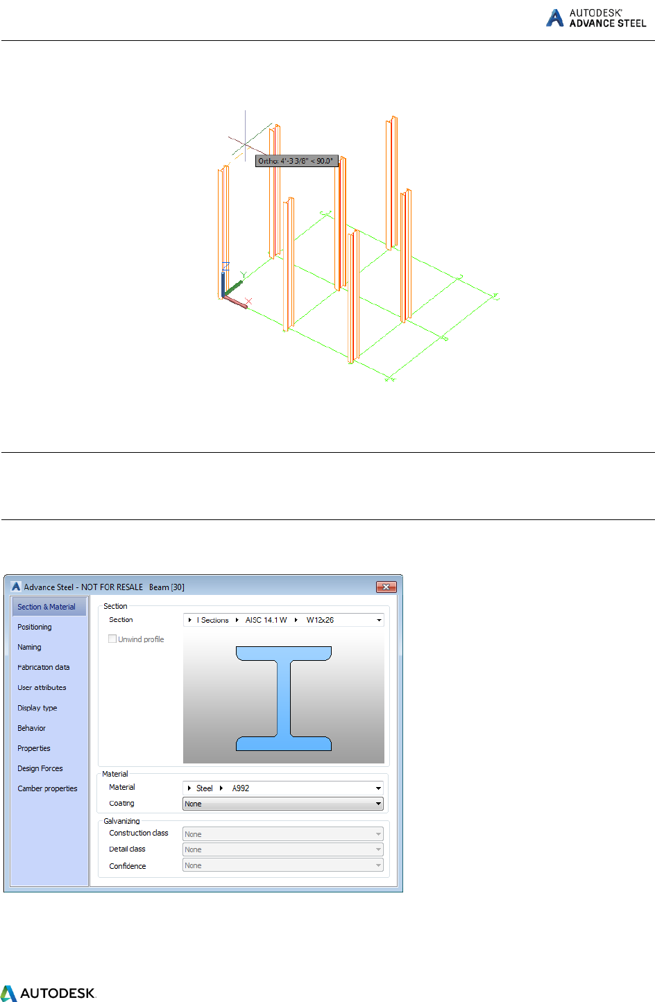Switch to the Positioning tab
Viewport: 655px width, 1002px height.
coord(35,627)
